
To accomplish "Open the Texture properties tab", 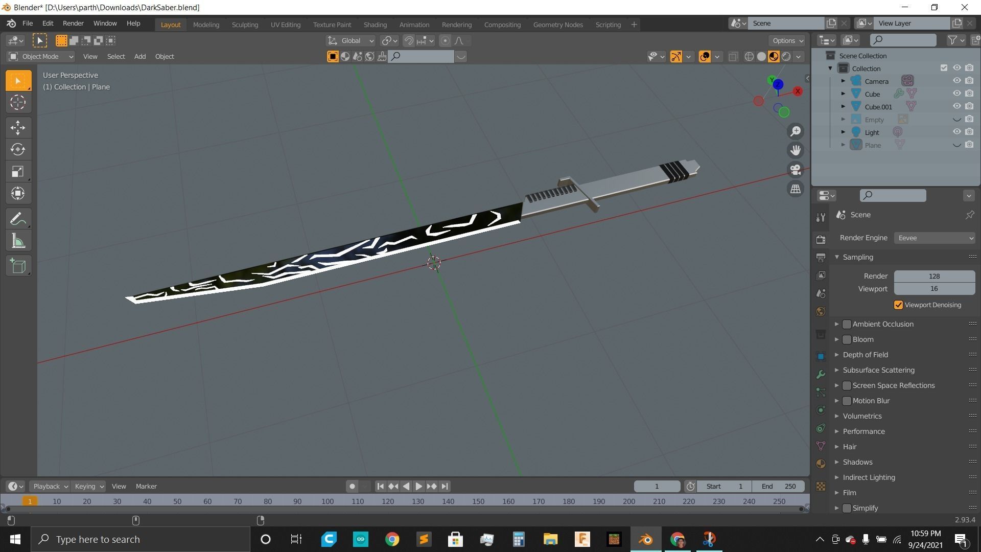I will click(x=821, y=486).
